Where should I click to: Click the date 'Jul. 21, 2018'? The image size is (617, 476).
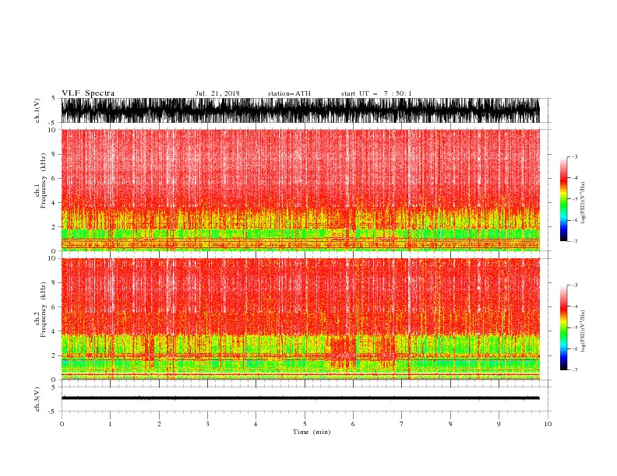point(217,93)
